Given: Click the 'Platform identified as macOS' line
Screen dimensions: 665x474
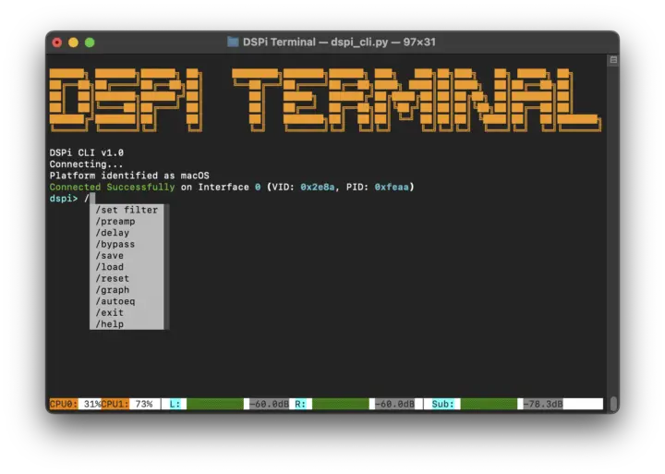Looking at the screenshot, I should coord(129,176).
